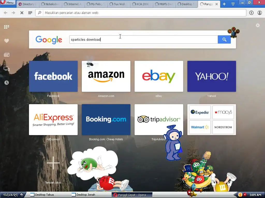Open Speed Dial in the sidebar
The image size is (265, 198).
coord(6,27)
